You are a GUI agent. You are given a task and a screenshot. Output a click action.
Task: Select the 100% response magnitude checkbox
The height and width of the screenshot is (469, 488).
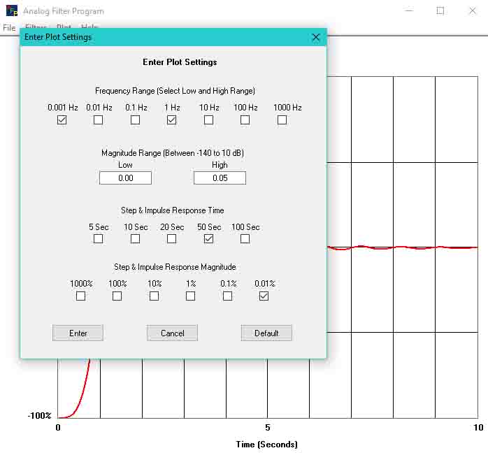(117, 296)
